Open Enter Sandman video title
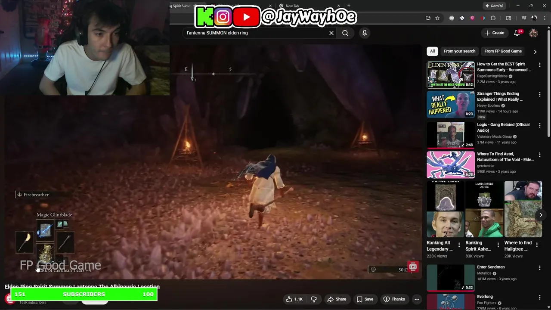This screenshot has width=551, height=310. [491, 267]
